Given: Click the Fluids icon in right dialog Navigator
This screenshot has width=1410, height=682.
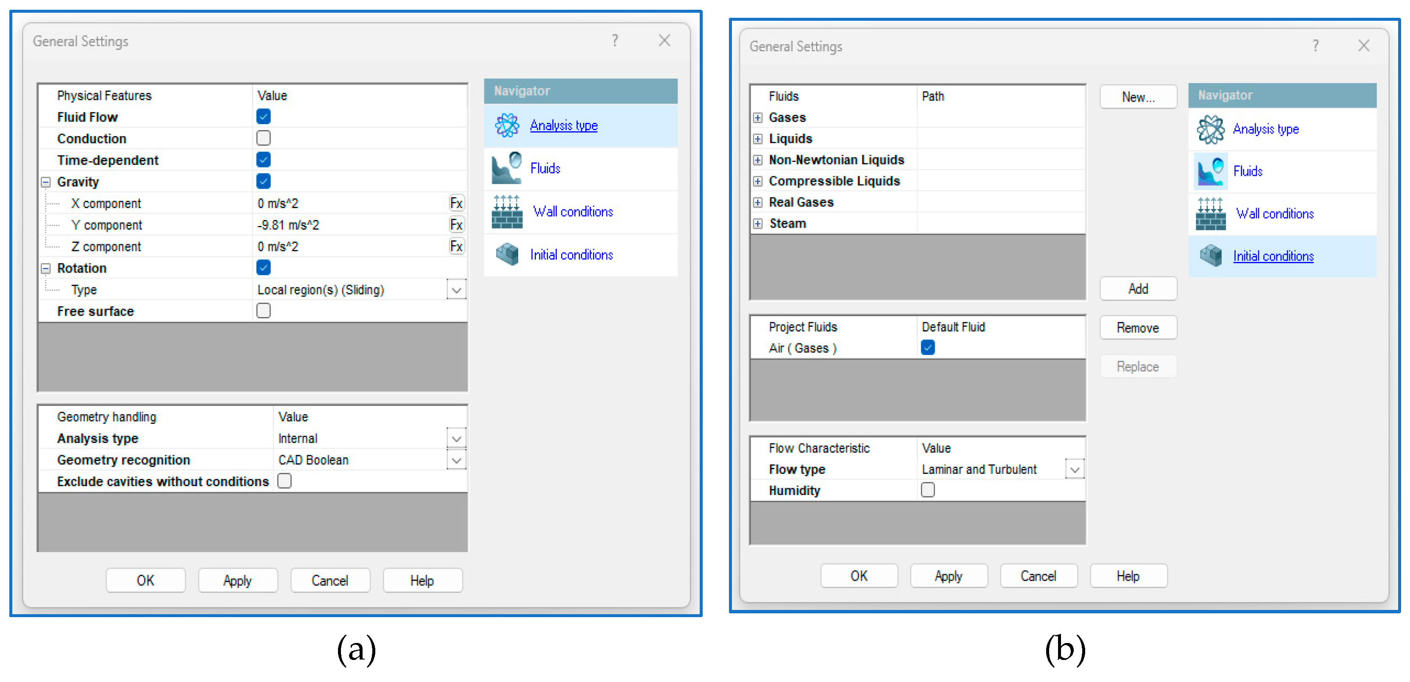Looking at the screenshot, I should coord(1210,171).
